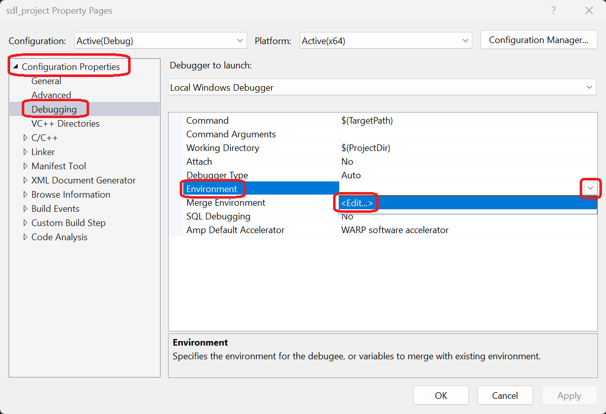Open Configuration Manager
The image size is (606, 414).
tap(538, 40)
